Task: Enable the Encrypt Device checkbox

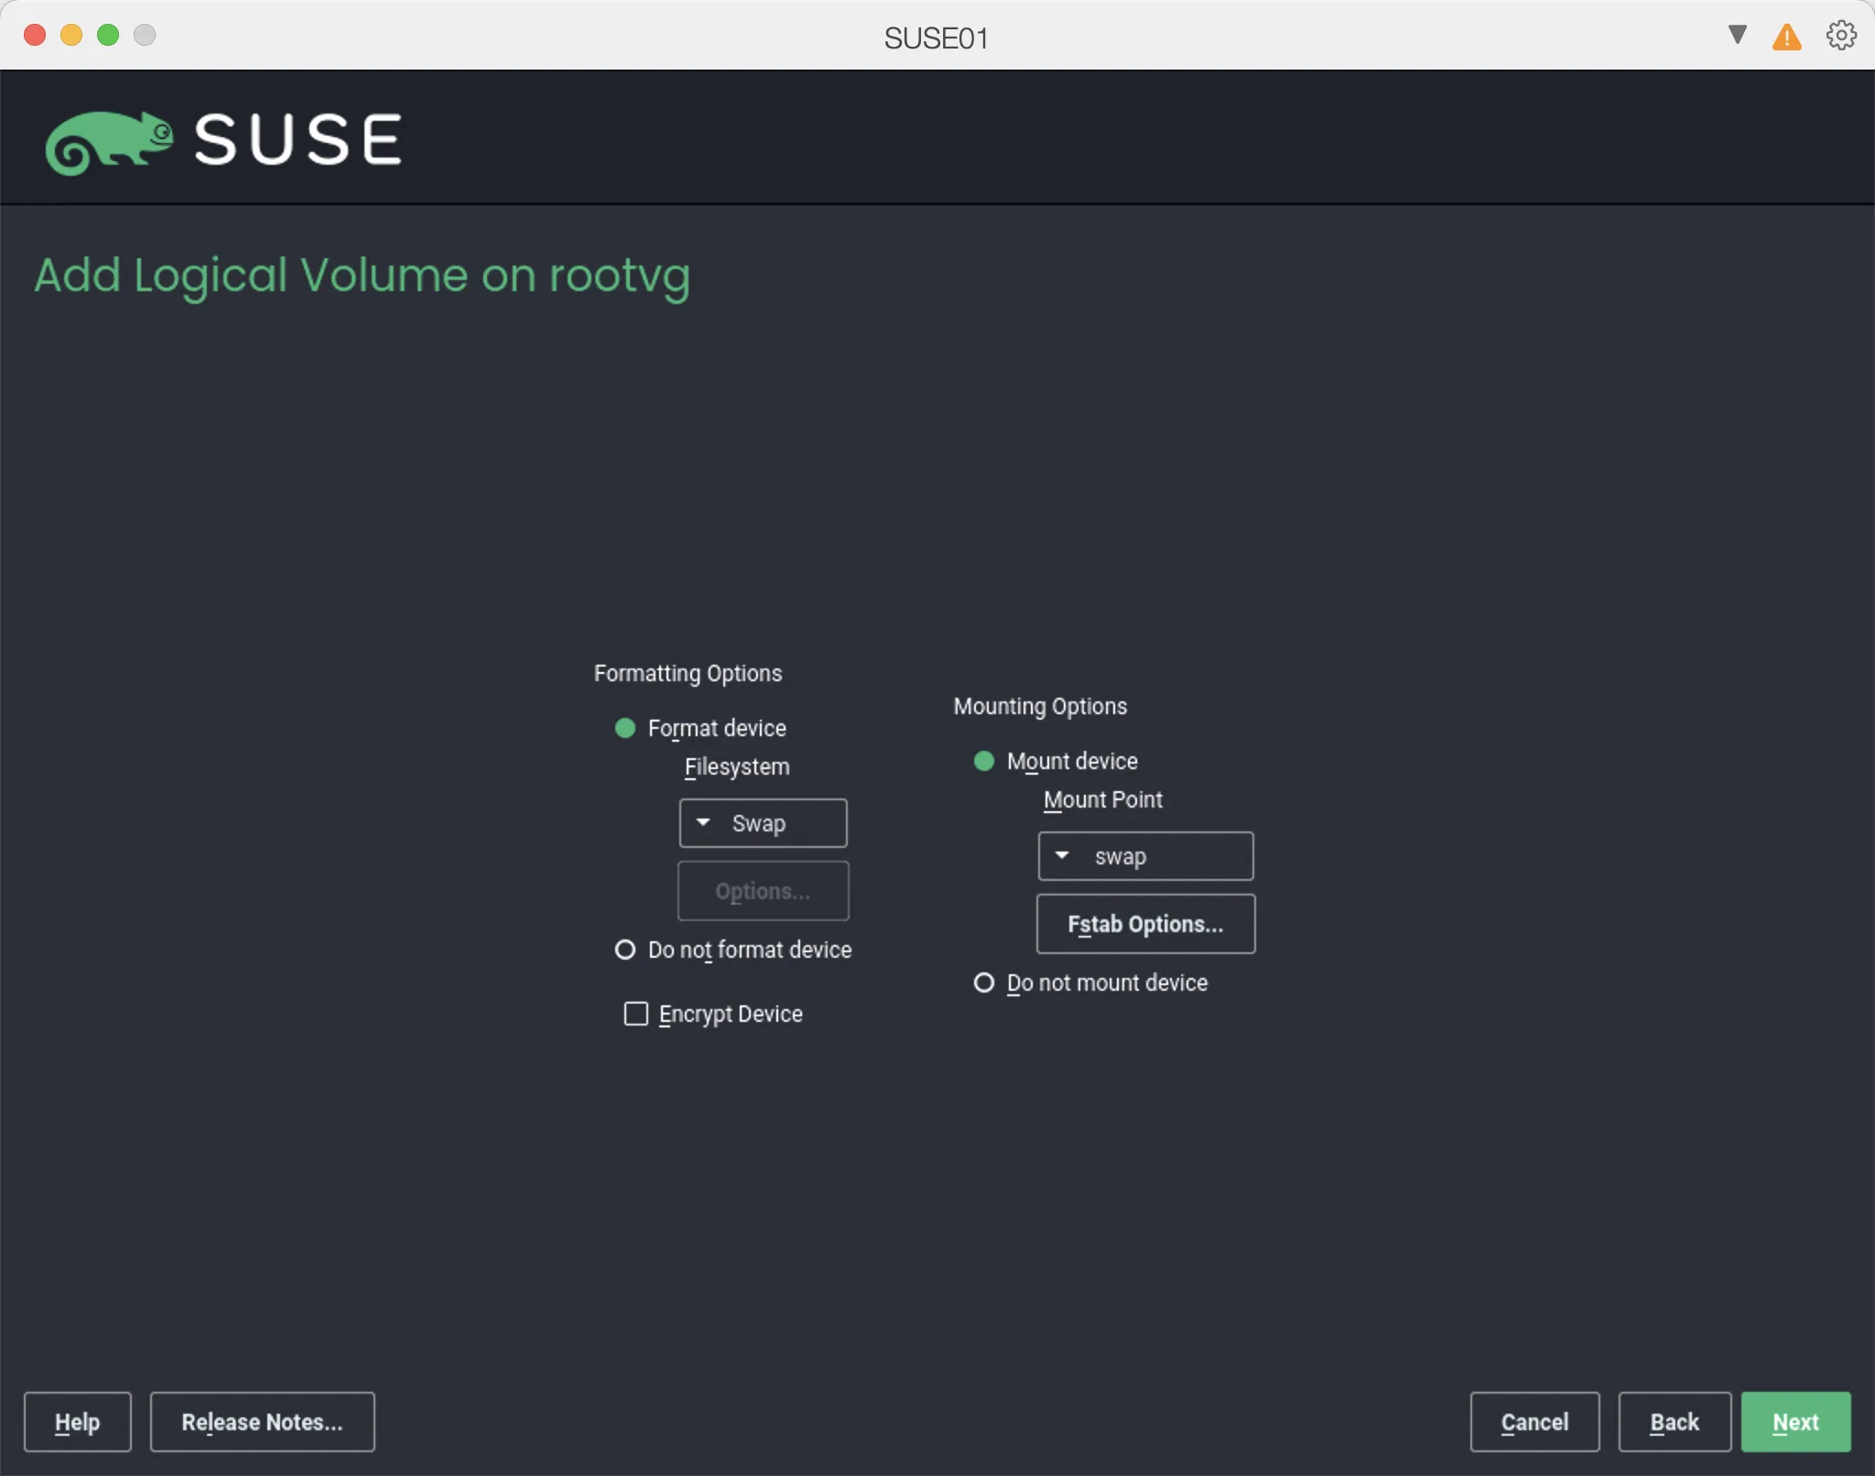Action: [635, 1014]
